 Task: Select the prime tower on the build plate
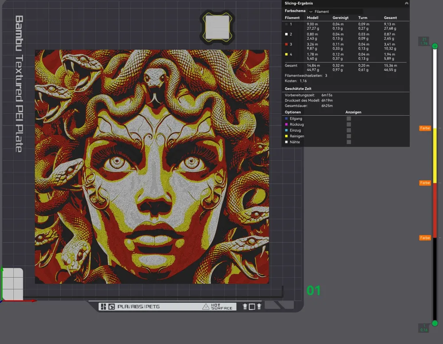click(217, 27)
